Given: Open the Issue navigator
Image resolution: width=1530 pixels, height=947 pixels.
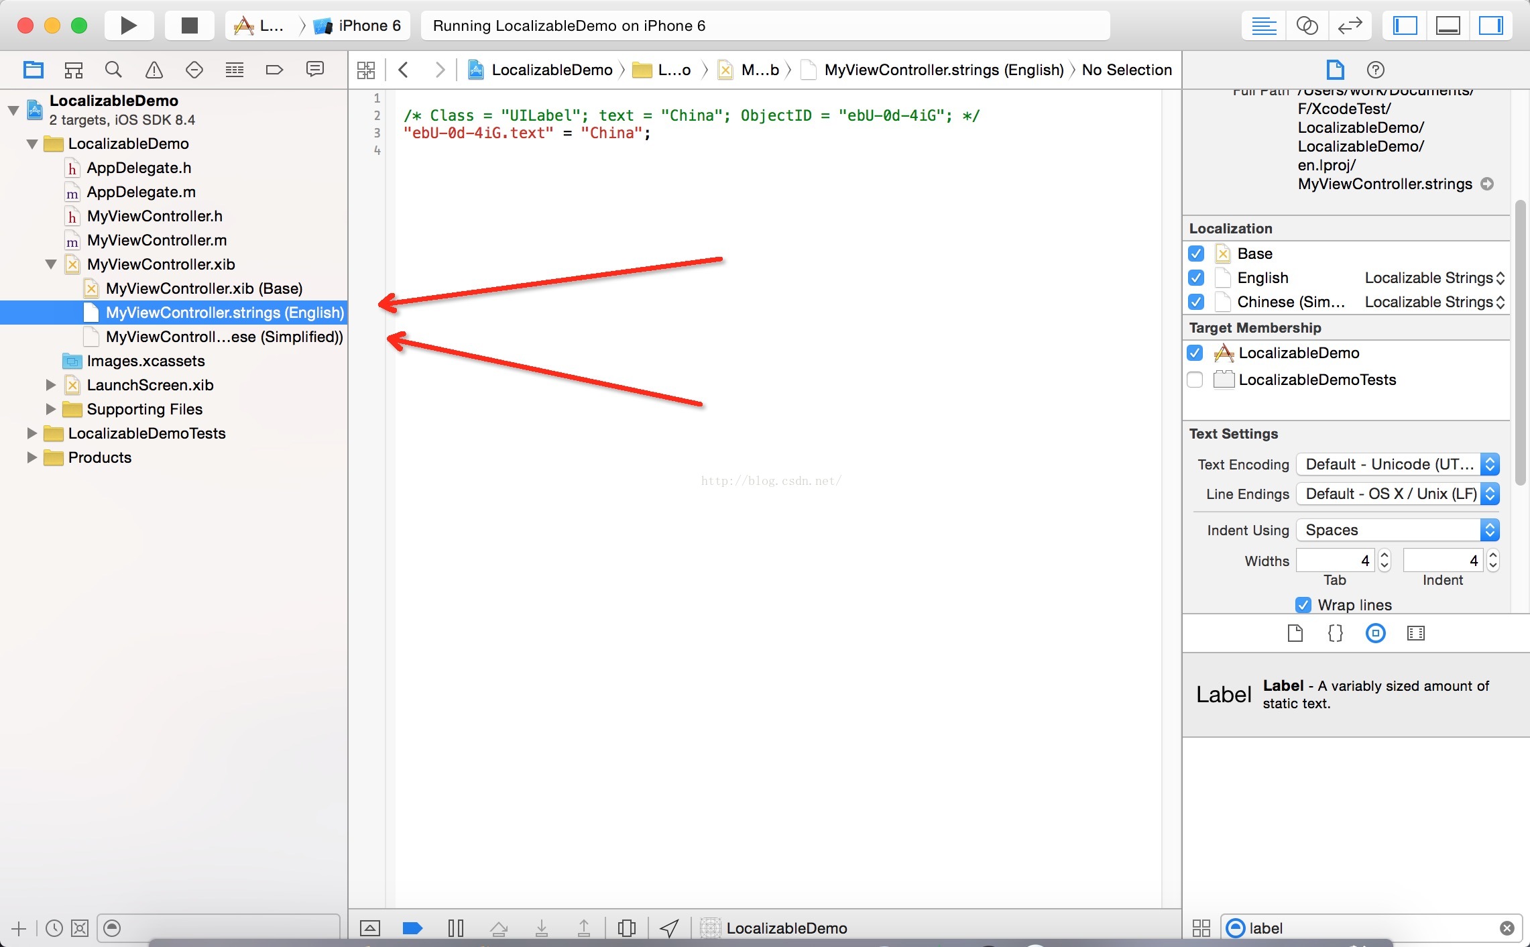Looking at the screenshot, I should click(x=154, y=70).
